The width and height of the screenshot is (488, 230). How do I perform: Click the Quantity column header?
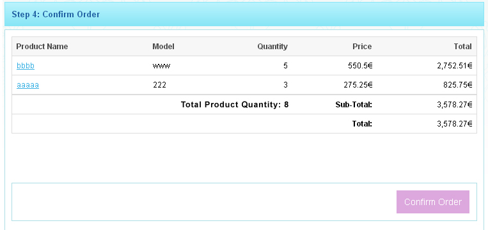272,47
